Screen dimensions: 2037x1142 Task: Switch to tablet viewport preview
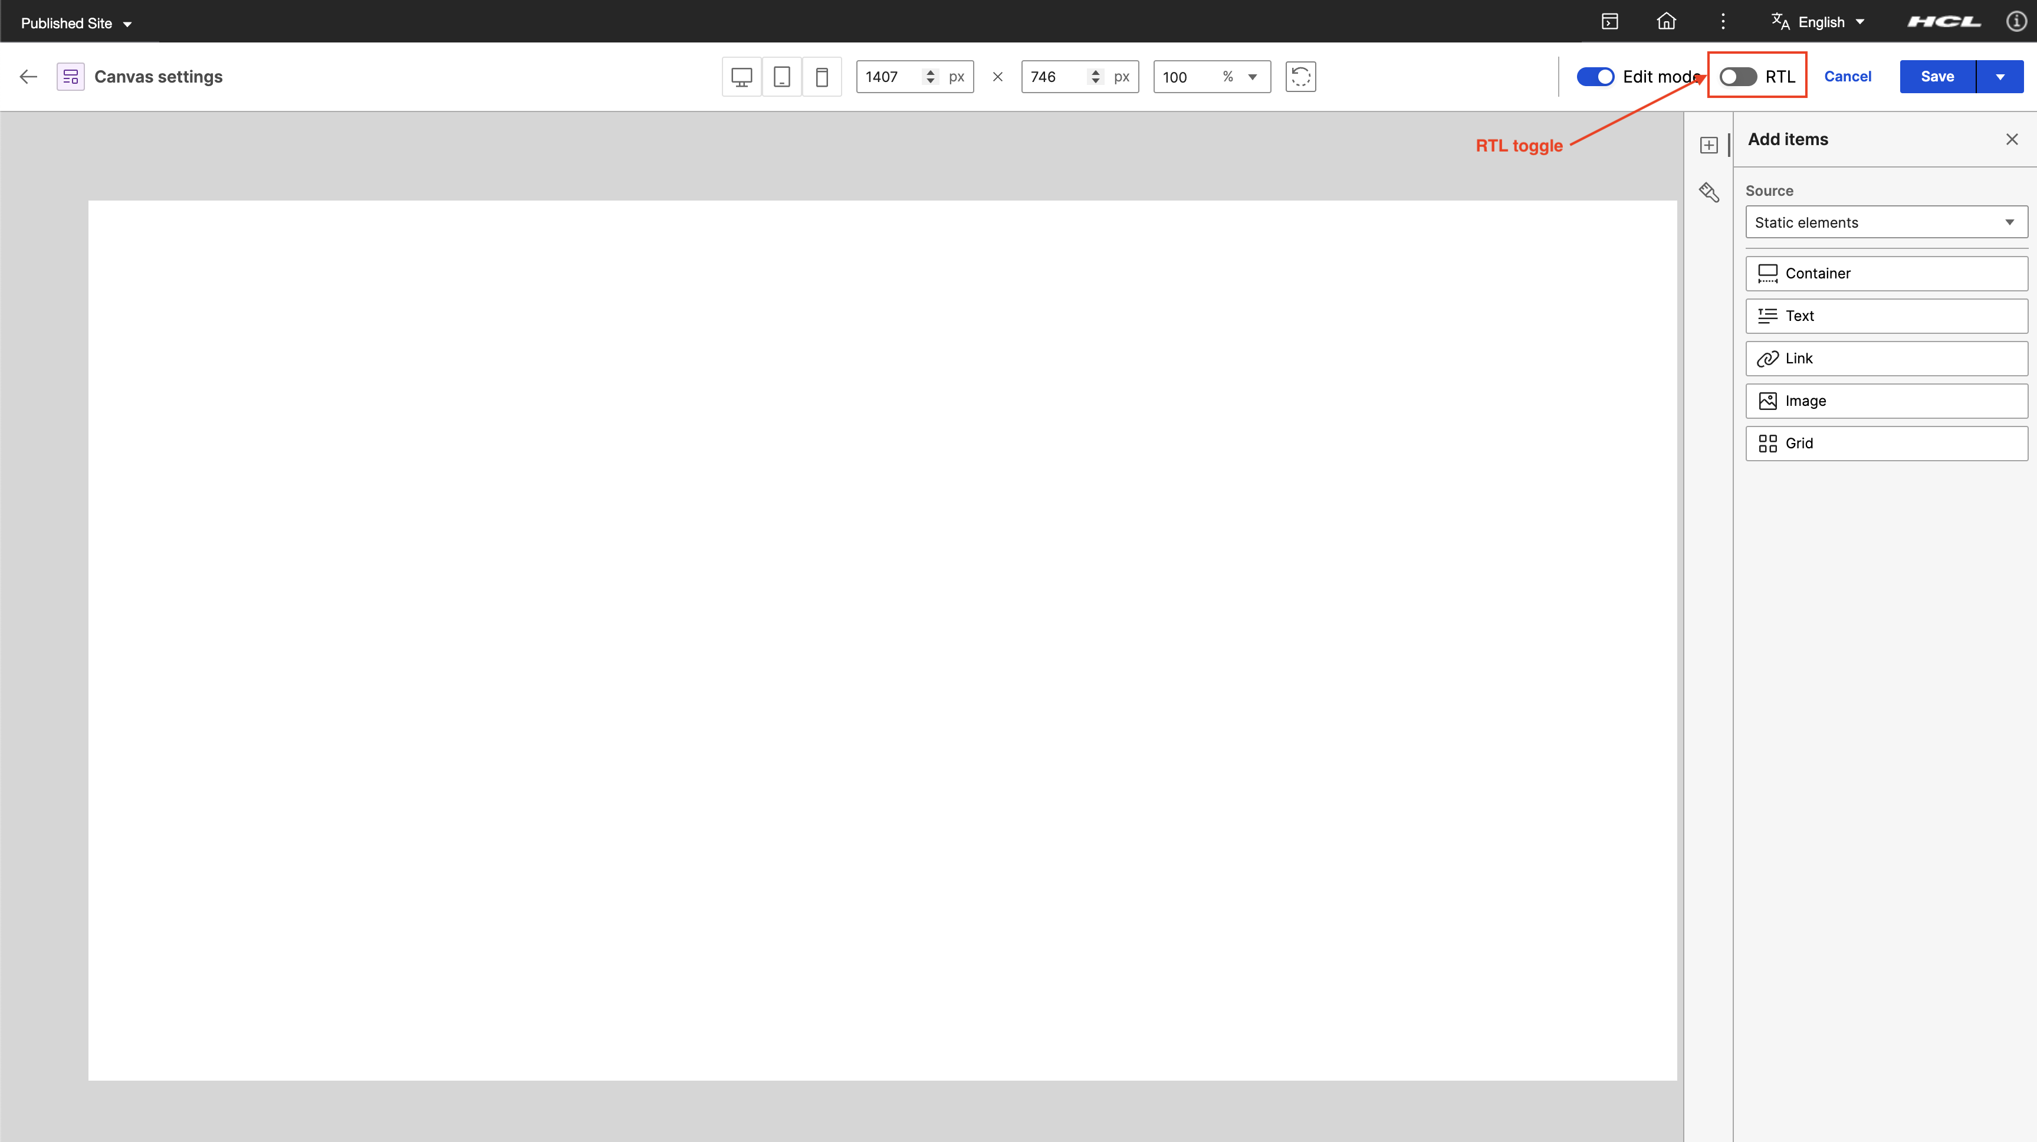point(781,77)
